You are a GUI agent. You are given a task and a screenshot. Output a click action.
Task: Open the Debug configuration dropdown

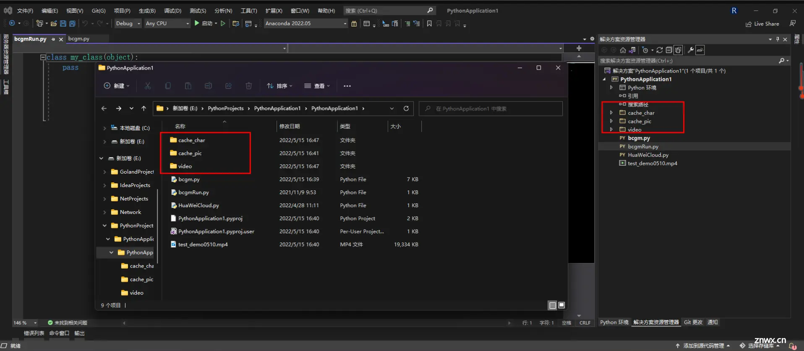point(128,23)
